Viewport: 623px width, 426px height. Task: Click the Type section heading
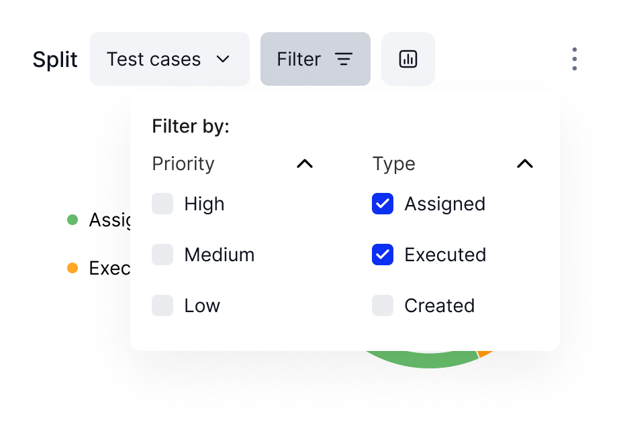pos(394,164)
